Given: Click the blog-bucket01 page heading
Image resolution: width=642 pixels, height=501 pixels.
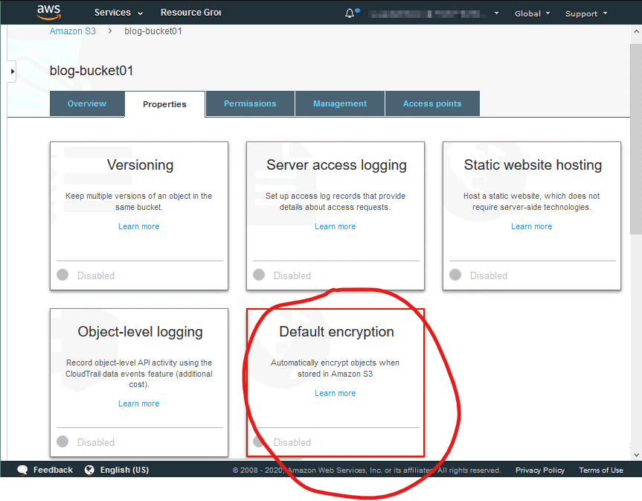Looking at the screenshot, I should coord(92,71).
